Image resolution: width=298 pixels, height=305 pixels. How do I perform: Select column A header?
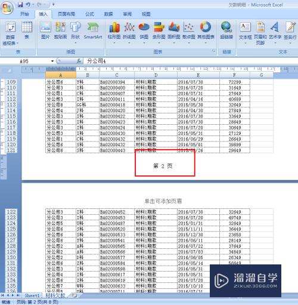[x=61, y=75]
